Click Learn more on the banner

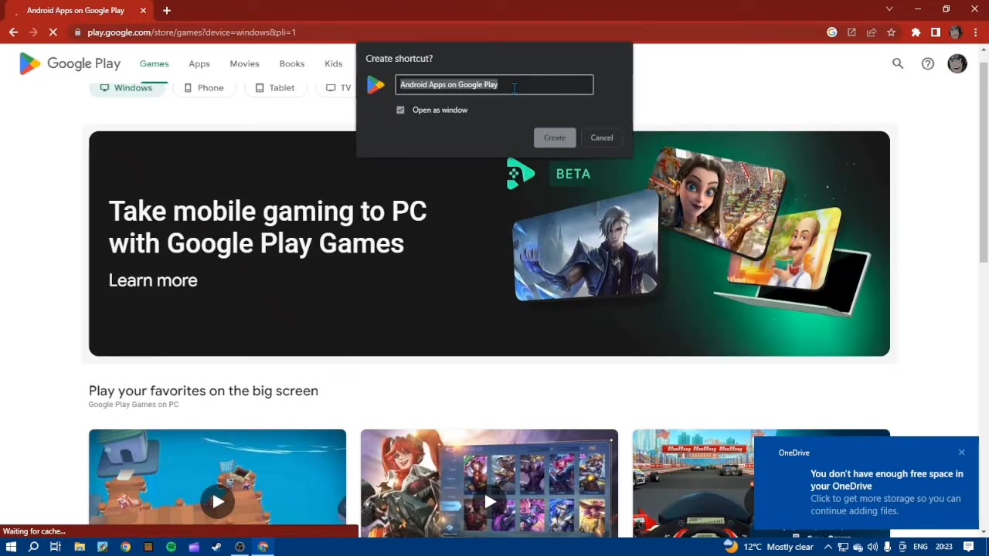click(x=153, y=280)
